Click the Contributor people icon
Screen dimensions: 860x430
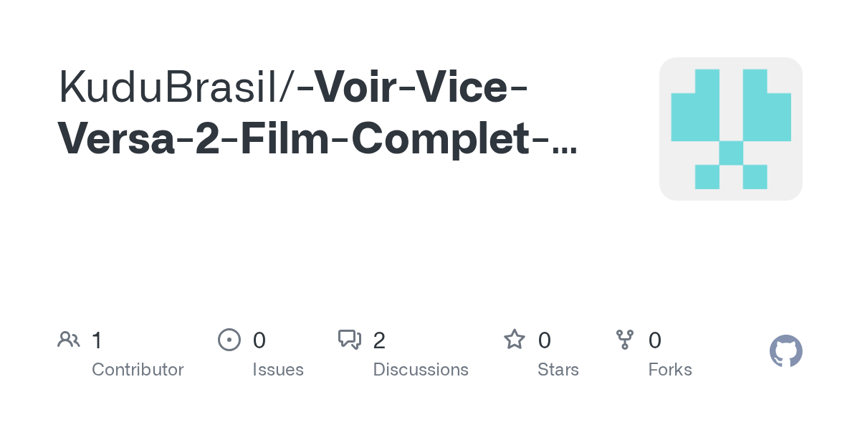click(x=69, y=339)
